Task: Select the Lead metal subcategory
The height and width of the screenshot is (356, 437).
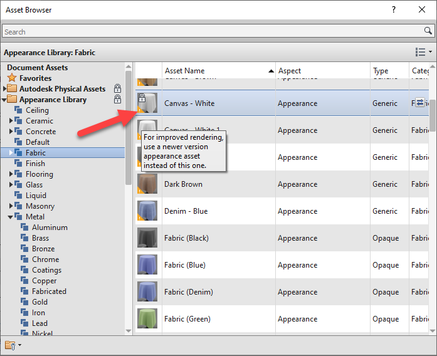Action: coord(39,323)
